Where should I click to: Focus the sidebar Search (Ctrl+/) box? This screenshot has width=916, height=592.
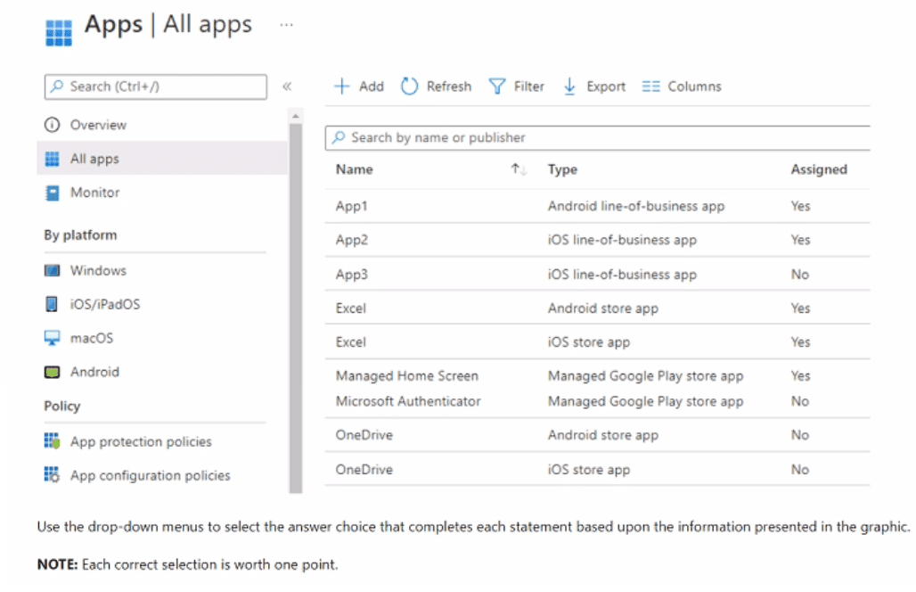(156, 86)
